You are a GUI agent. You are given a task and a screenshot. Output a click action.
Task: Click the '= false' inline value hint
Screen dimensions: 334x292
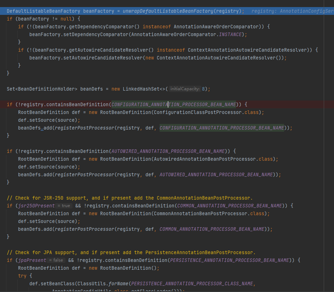[56, 260]
